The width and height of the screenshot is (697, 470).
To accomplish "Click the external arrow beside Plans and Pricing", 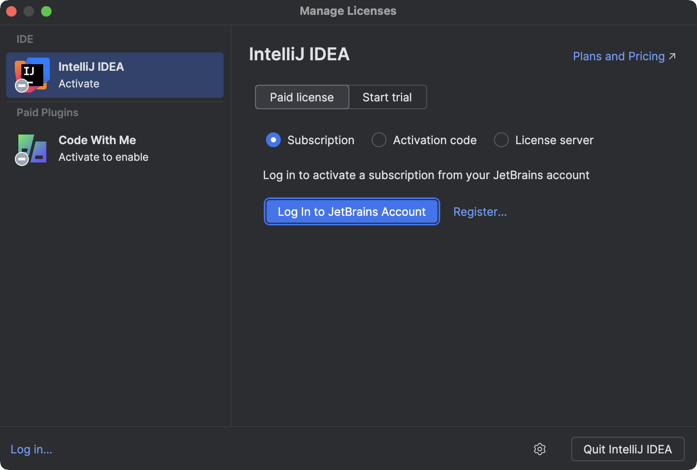I will [x=673, y=56].
